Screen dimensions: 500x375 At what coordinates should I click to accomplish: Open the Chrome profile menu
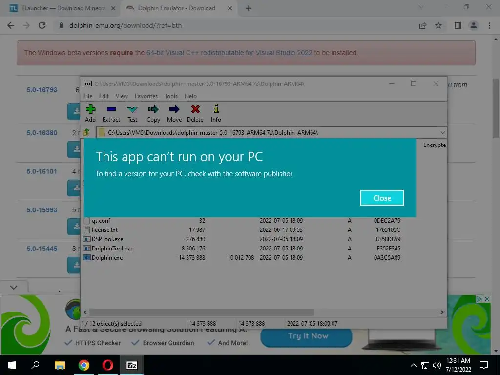coord(474,25)
